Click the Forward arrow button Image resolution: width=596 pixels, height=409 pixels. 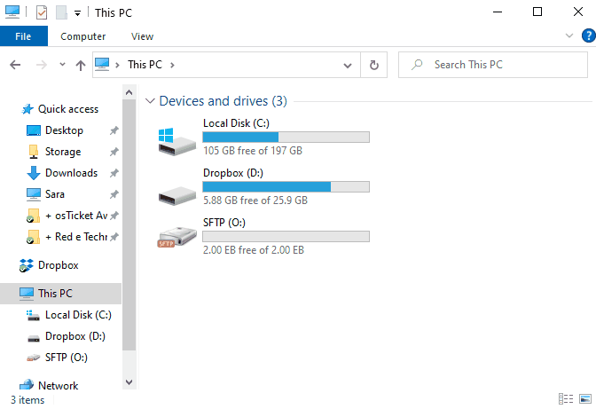pos(41,65)
